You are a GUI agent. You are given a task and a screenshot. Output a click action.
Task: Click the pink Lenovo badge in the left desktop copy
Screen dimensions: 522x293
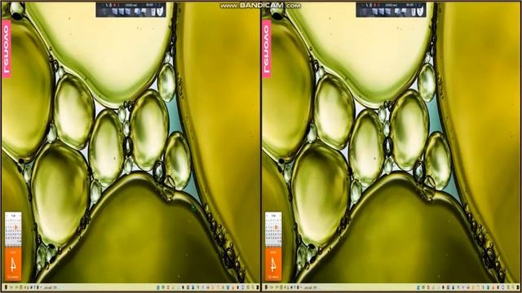coord(7,49)
